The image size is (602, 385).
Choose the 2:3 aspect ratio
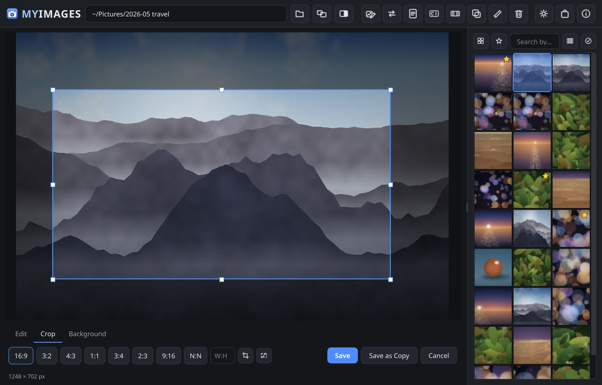tap(143, 356)
